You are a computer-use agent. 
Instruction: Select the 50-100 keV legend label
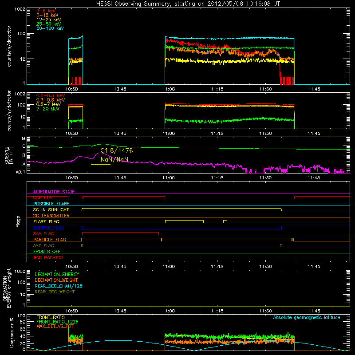pyautogui.click(x=50, y=28)
